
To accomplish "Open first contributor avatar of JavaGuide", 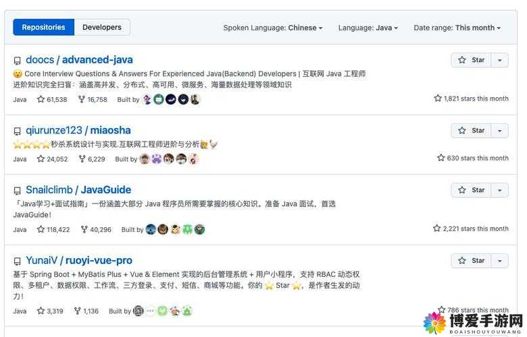I will tap(151, 229).
